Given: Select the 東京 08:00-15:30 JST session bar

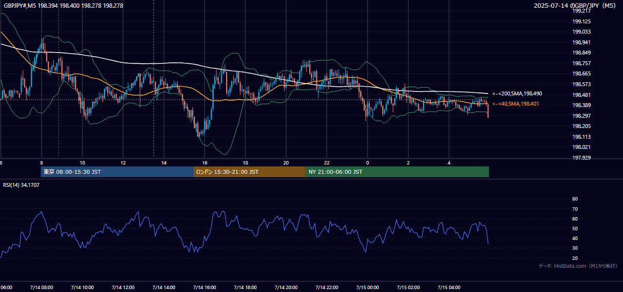Looking at the screenshot, I should (x=117, y=172).
